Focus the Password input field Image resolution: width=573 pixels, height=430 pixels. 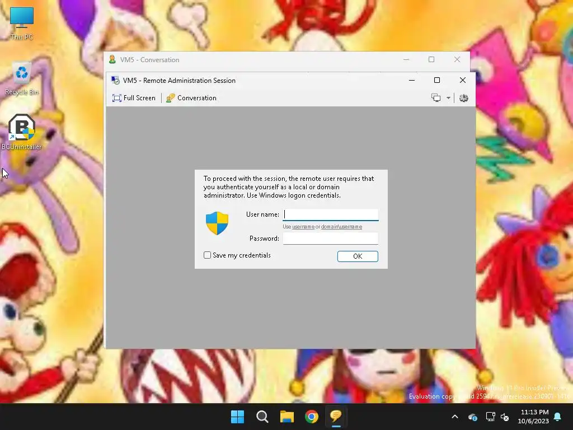tap(331, 239)
